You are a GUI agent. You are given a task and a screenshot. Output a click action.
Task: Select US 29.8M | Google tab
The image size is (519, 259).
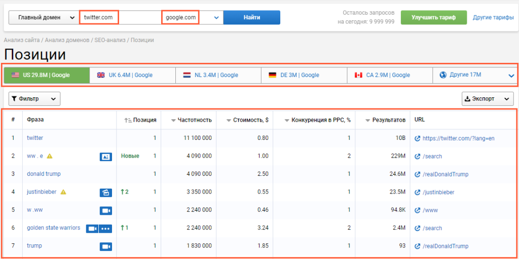point(47,75)
